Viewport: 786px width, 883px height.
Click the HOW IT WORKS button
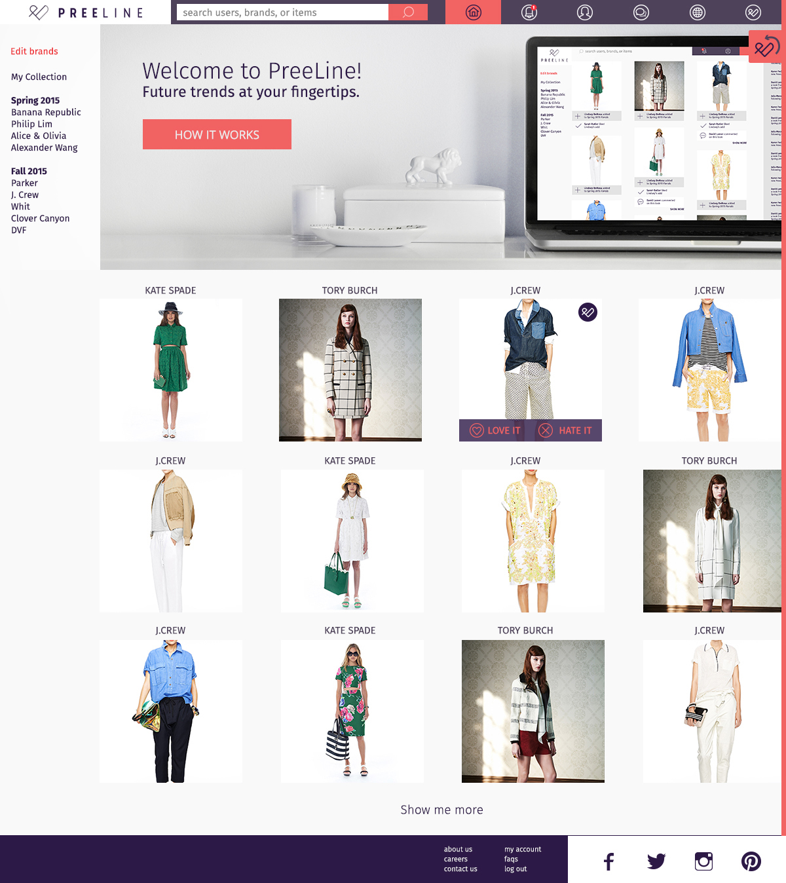click(x=217, y=134)
